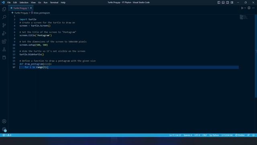Open the Terminal menu
Viewport: 257px width, 145px height.
point(54,2)
